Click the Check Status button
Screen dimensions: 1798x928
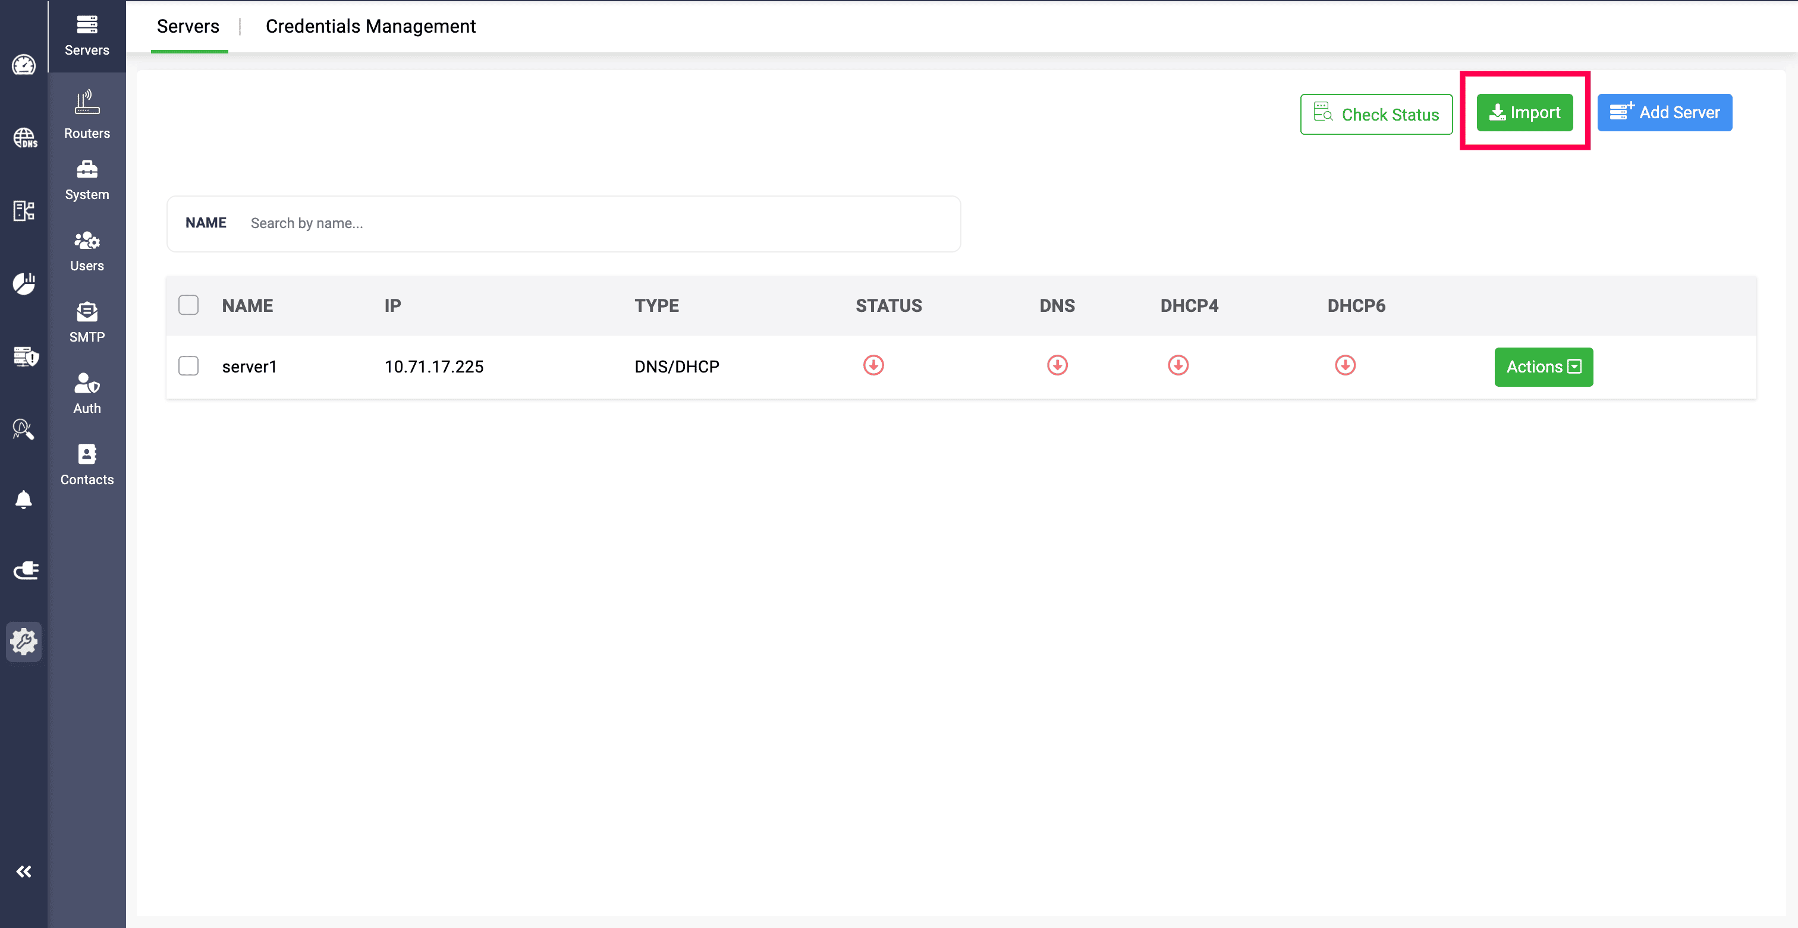pos(1376,114)
